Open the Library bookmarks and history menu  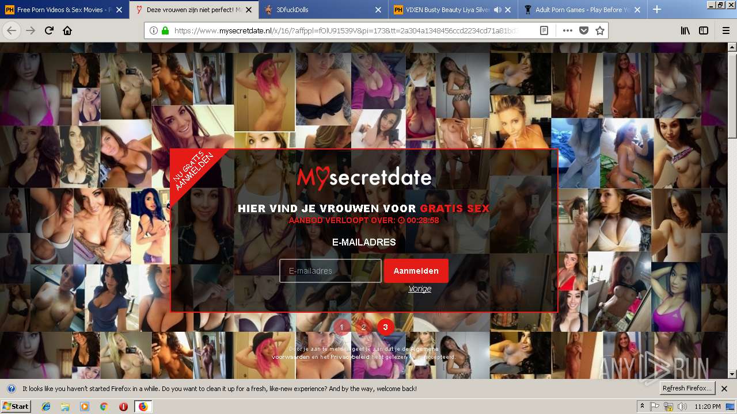pos(685,30)
